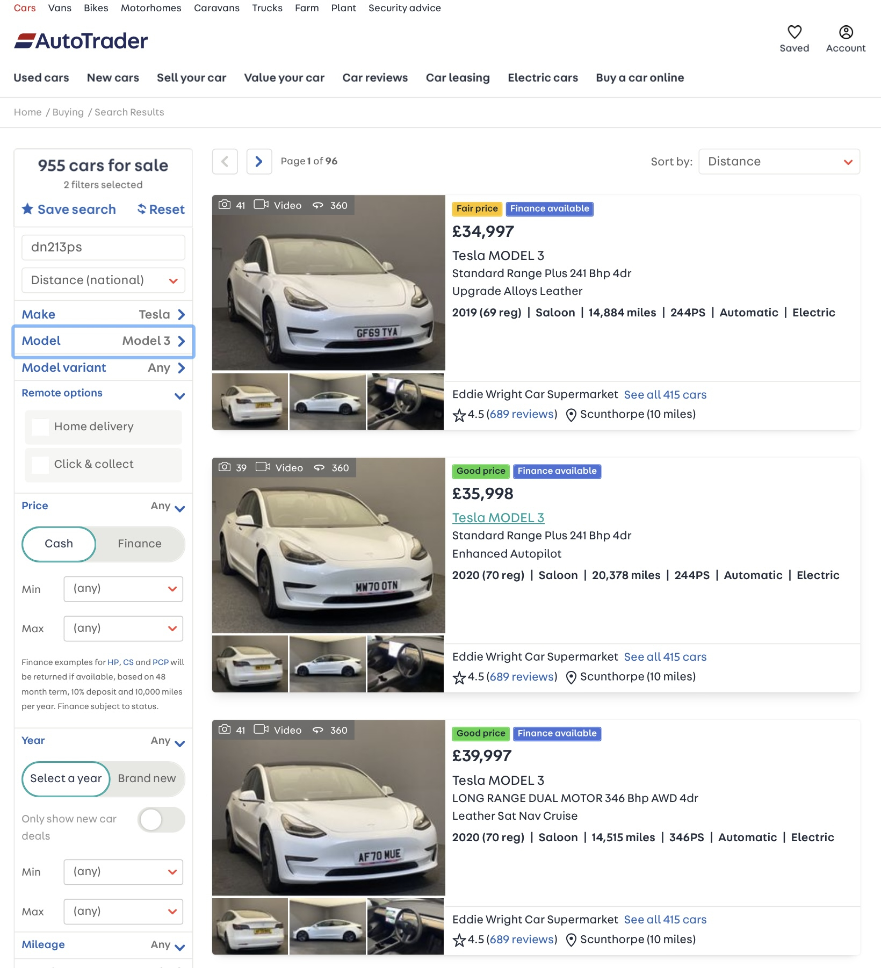
Task: Open photo camera icon on third listing
Action: tap(225, 729)
